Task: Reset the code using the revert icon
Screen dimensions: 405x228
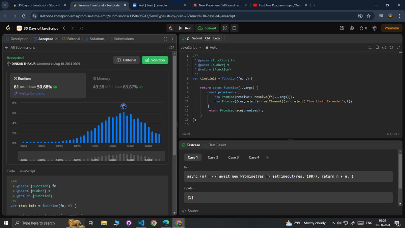Action: tap(391, 47)
